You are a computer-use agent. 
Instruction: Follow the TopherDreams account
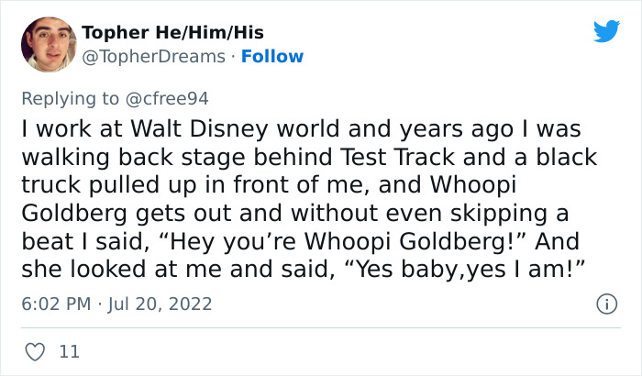point(271,57)
